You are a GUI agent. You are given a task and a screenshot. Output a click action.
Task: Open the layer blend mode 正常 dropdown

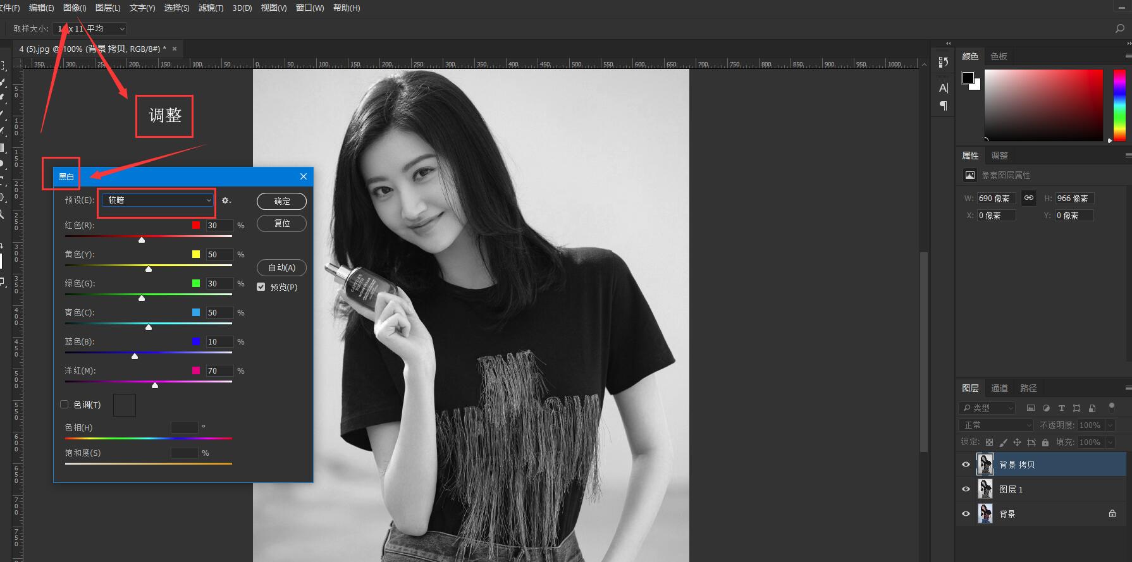pos(996,425)
